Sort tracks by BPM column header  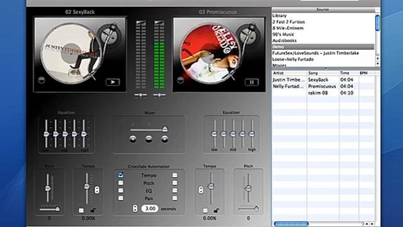pos(366,73)
